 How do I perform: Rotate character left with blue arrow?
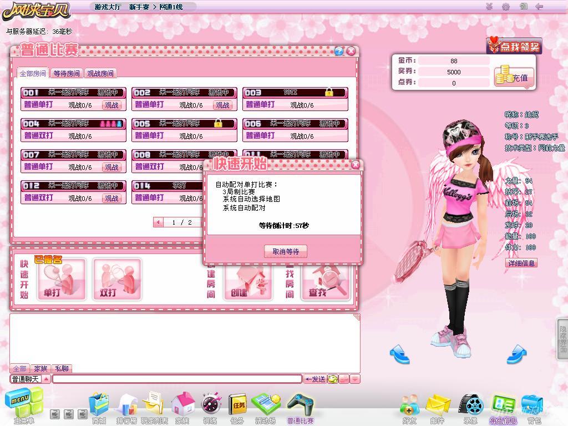399,353
